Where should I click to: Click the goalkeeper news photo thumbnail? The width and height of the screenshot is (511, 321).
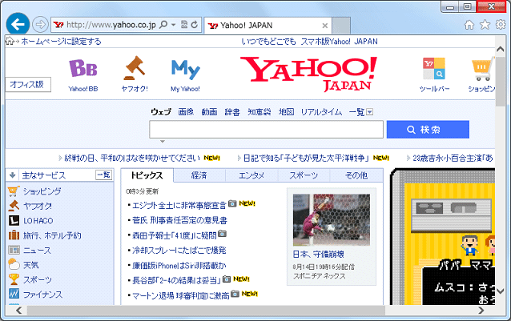pyautogui.click(x=332, y=220)
